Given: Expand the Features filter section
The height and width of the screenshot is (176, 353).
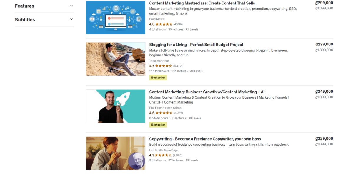Looking at the screenshot, I should tap(43, 6).
